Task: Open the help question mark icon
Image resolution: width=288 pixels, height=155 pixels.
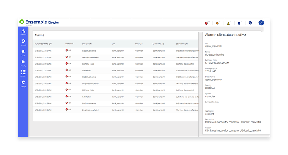Action: 250,23
